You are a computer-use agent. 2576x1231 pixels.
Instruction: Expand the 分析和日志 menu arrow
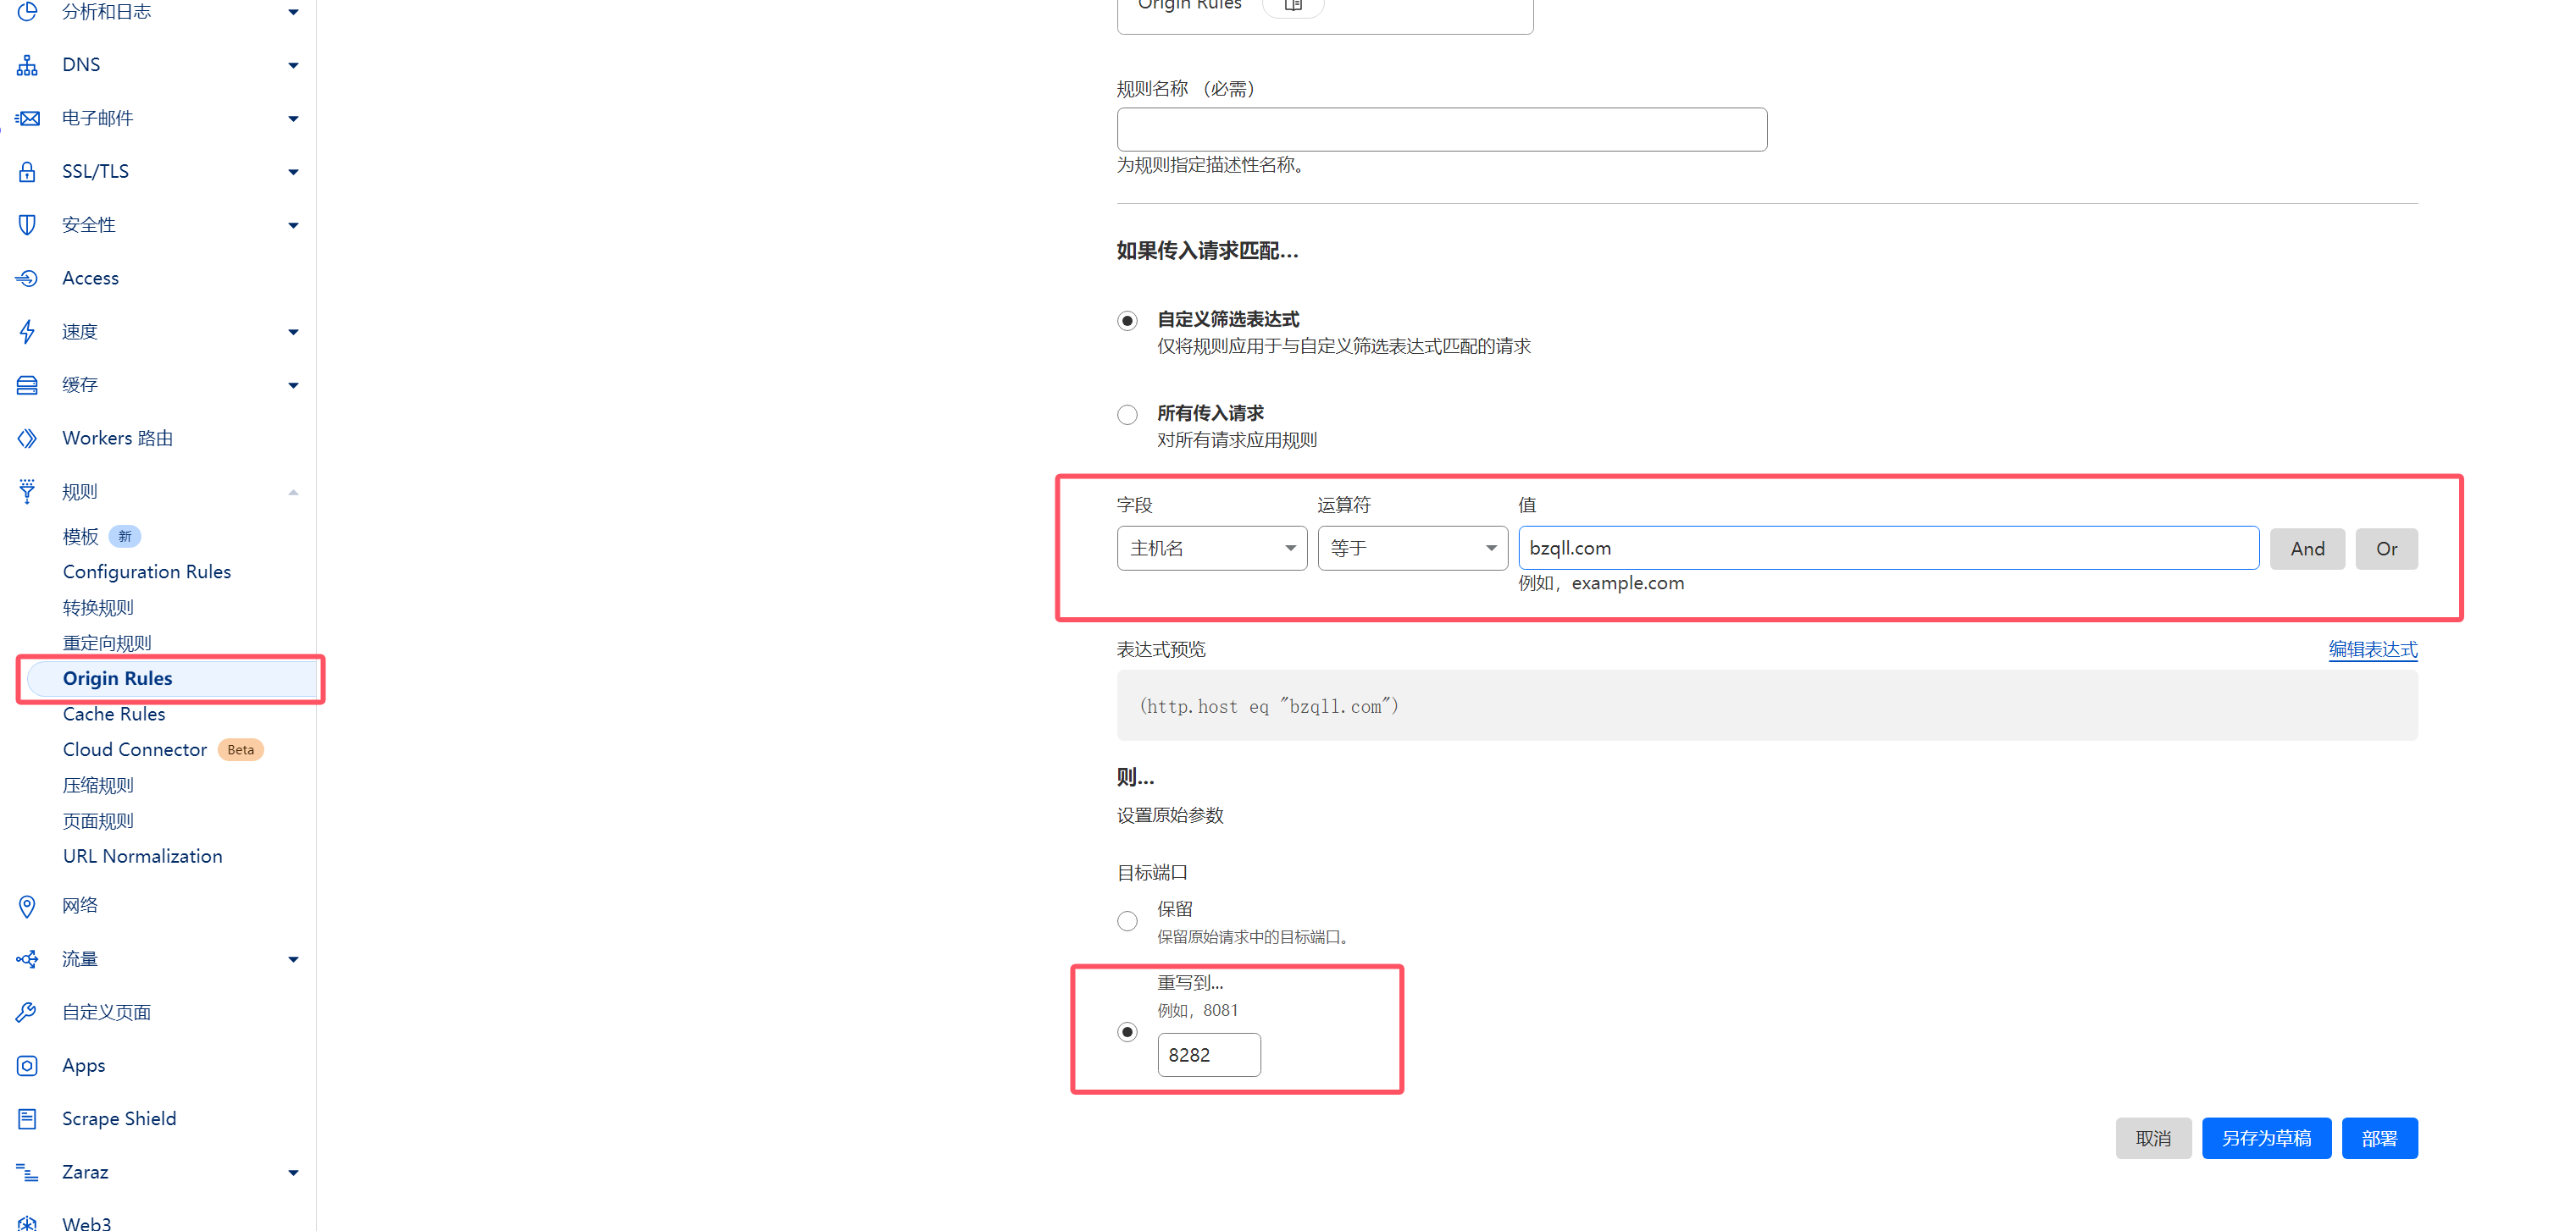click(293, 12)
